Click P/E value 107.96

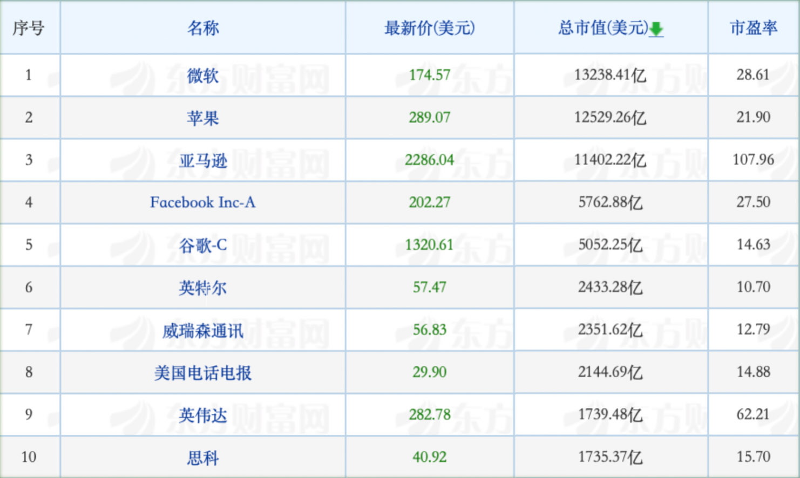754,160
